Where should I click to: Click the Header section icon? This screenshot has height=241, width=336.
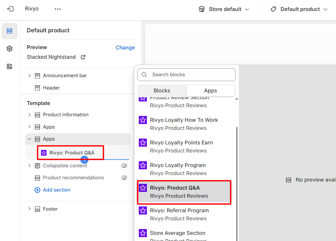pyautogui.click(x=37, y=88)
